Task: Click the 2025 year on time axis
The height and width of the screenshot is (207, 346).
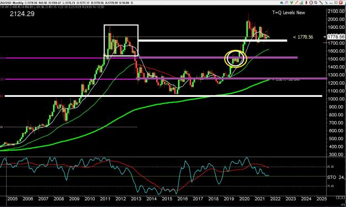Action: pyautogui.click(x=322, y=199)
